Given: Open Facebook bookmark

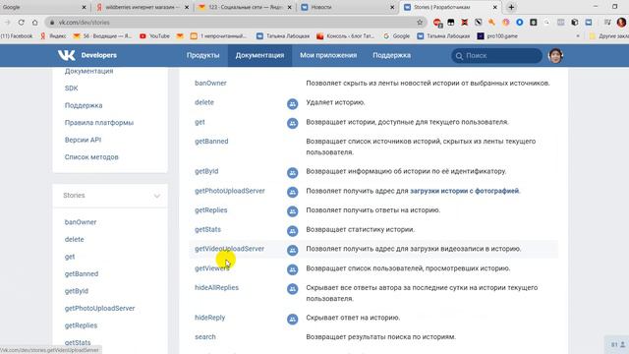Looking at the screenshot, I should pos(17,36).
